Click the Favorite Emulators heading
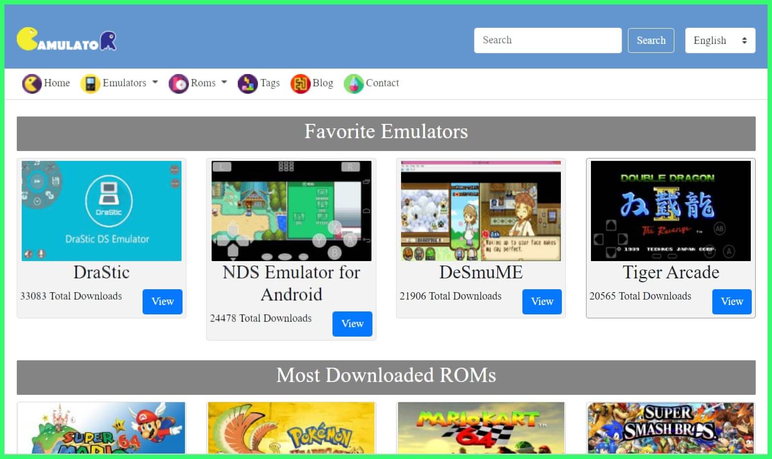This screenshot has height=459, width=772. pos(386,132)
